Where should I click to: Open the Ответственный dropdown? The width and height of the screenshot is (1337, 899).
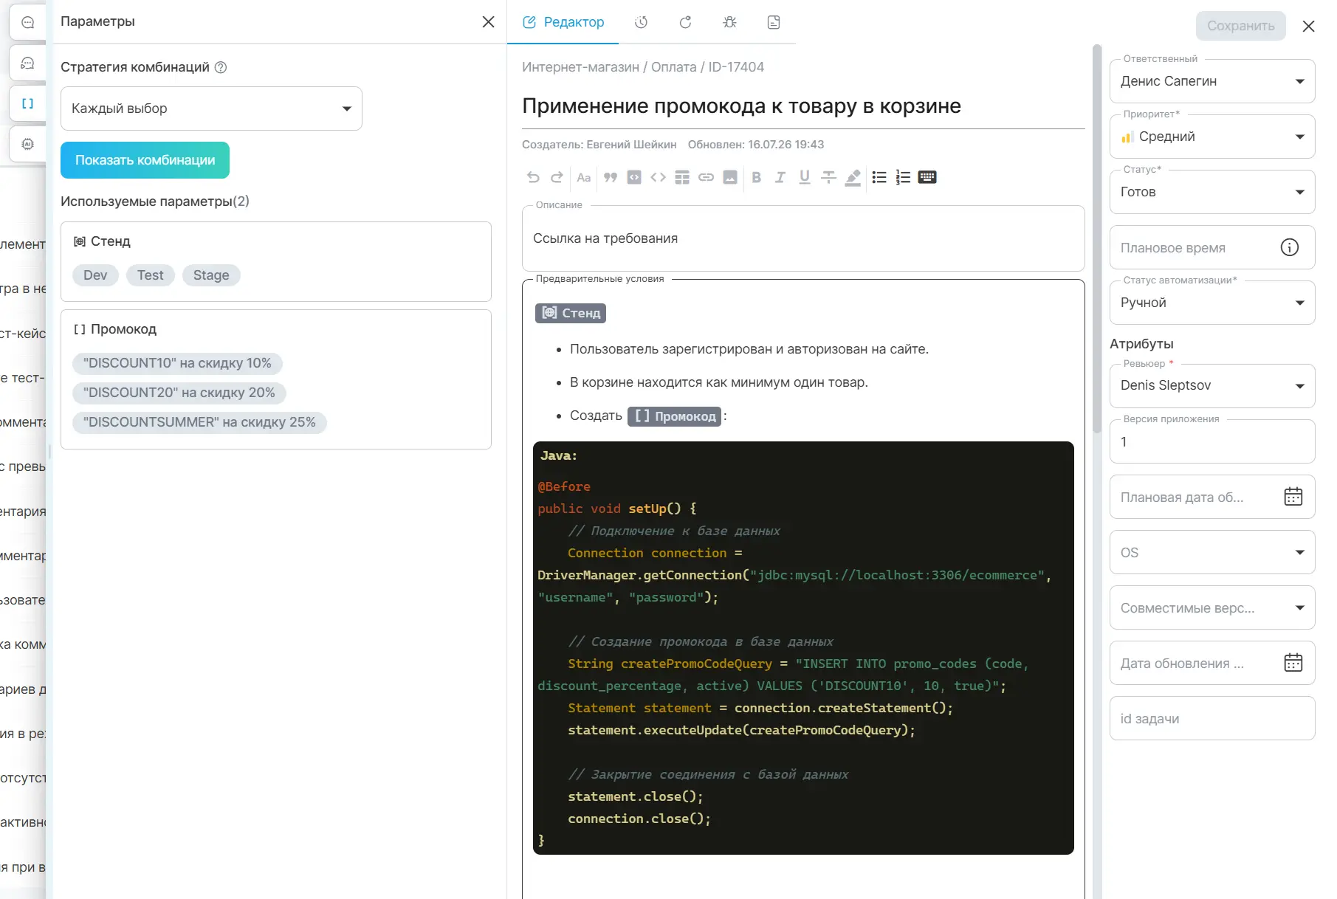tap(1212, 81)
